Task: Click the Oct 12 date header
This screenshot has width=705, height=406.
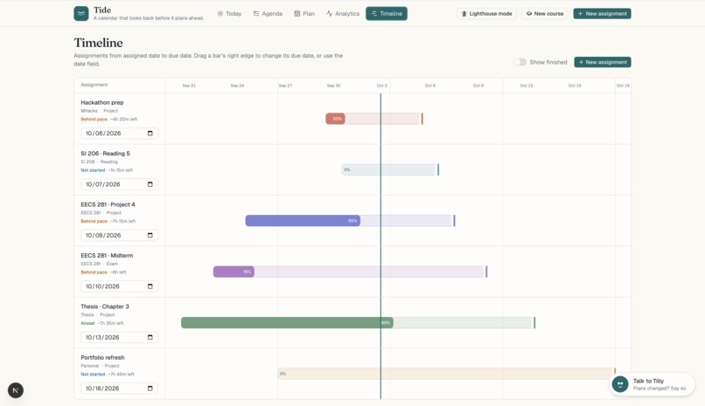Action: (527, 86)
